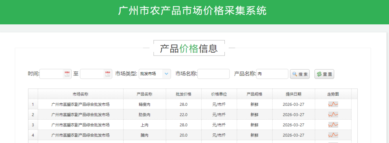
Task: Sort by 产品名称 column header
Action: point(144,94)
